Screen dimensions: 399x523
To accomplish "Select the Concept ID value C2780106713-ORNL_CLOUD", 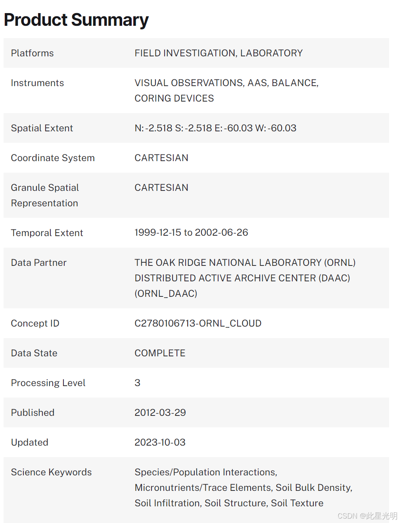I will tap(198, 323).
